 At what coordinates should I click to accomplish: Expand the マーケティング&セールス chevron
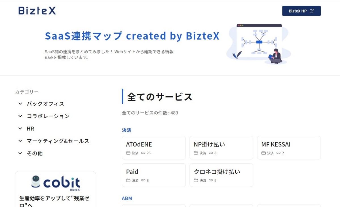(20, 141)
